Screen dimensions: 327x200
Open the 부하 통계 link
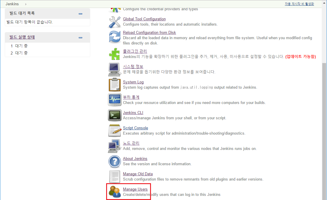(131, 97)
